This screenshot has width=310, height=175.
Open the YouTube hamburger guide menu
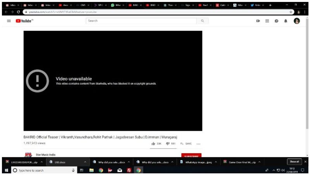[x=9, y=21]
